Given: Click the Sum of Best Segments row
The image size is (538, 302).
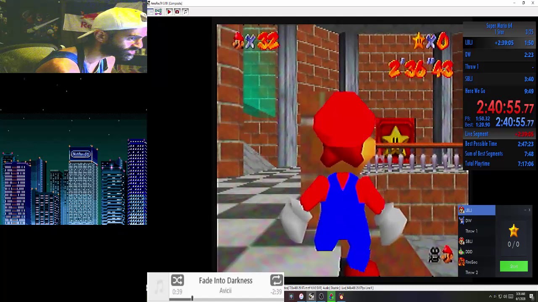Looking at the screenshot, I should pyautogui.click(x=499, y=154).
